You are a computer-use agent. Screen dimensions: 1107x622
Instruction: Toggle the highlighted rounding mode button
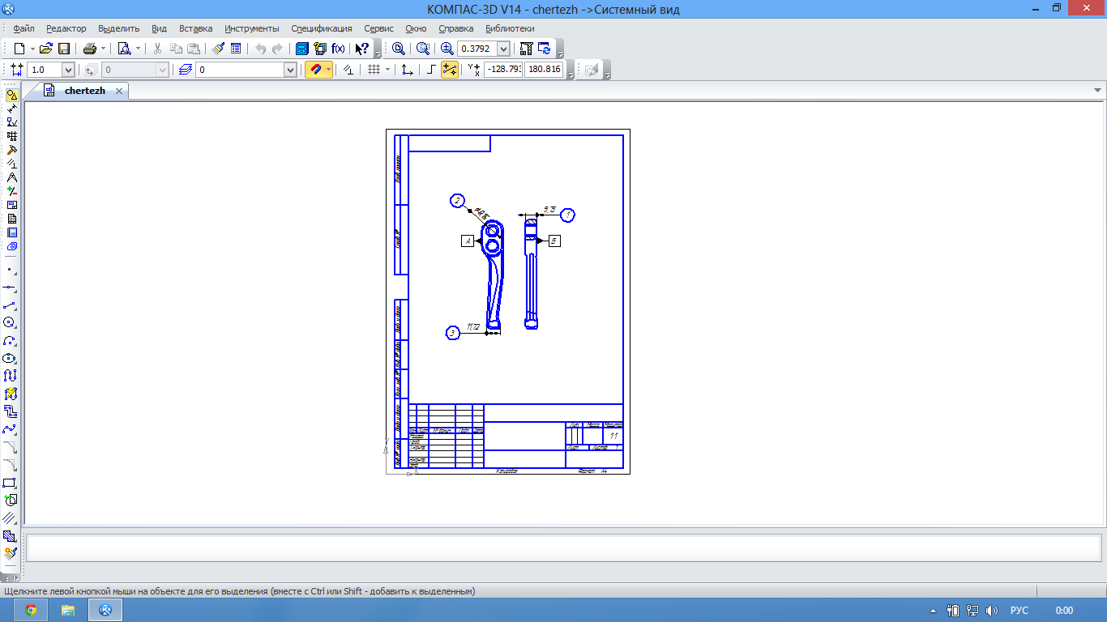click(450, 70)
